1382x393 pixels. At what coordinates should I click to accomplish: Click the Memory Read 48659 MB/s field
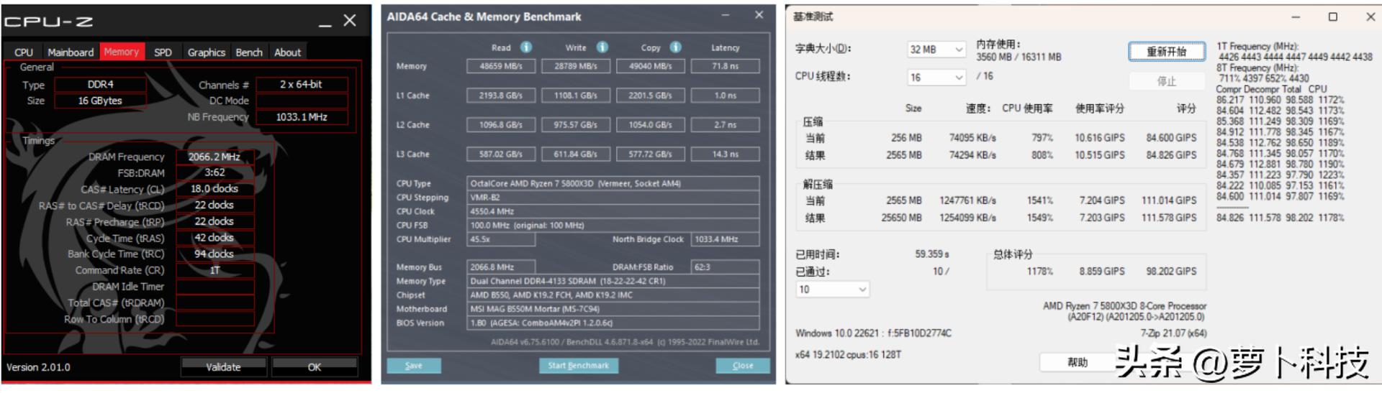[x=501, y=66]
